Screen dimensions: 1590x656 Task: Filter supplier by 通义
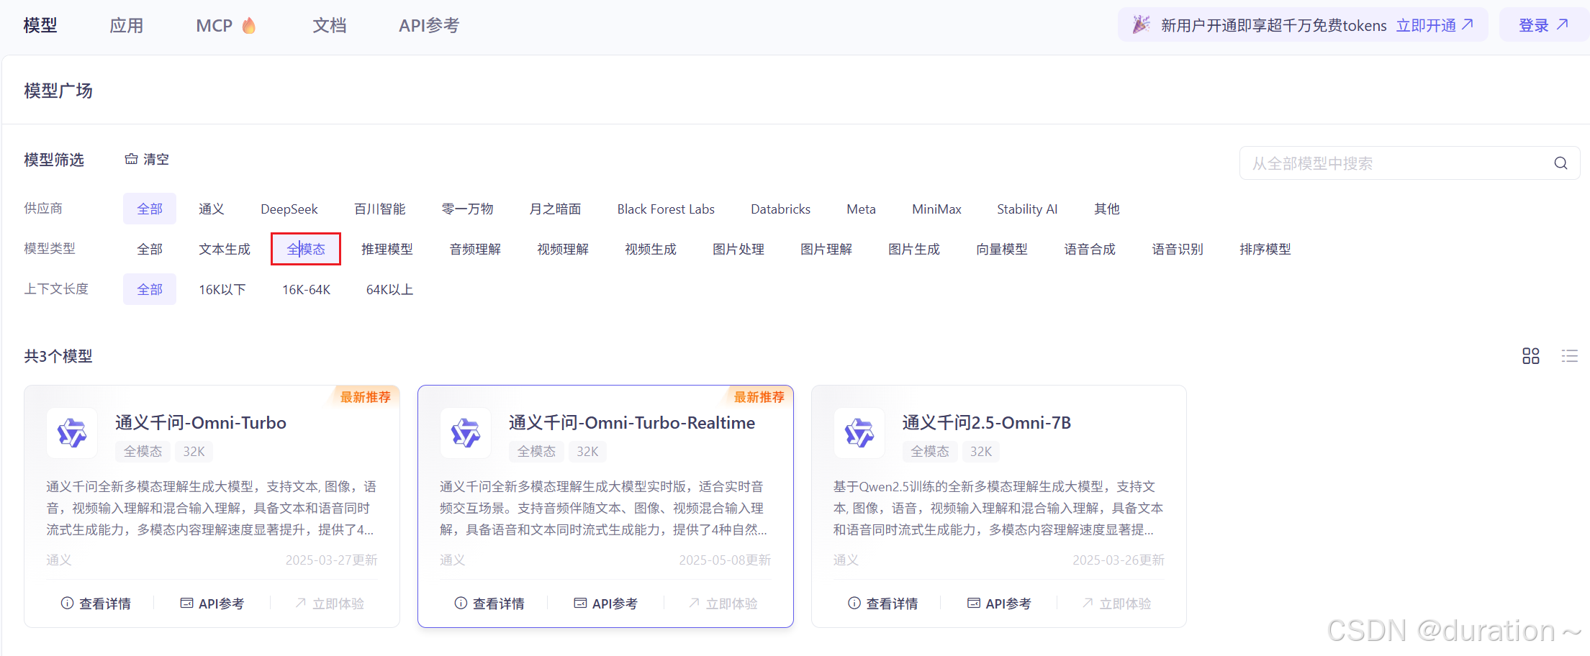(212, 209)
